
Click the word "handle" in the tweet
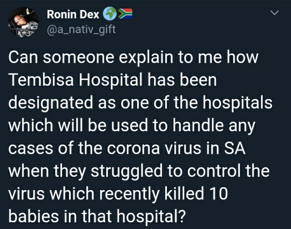tap(198, 126)
